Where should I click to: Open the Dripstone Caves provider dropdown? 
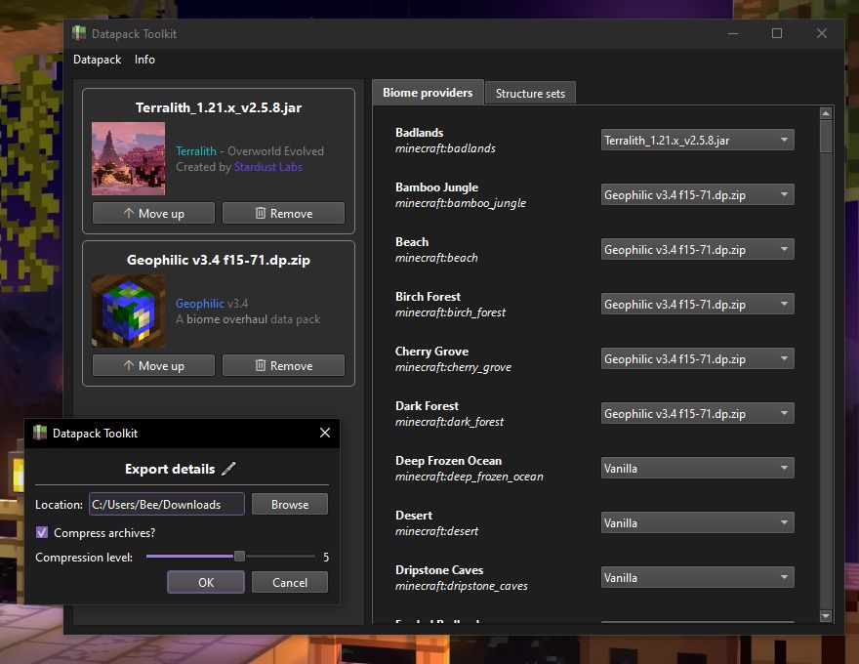[x=697, y=577]
